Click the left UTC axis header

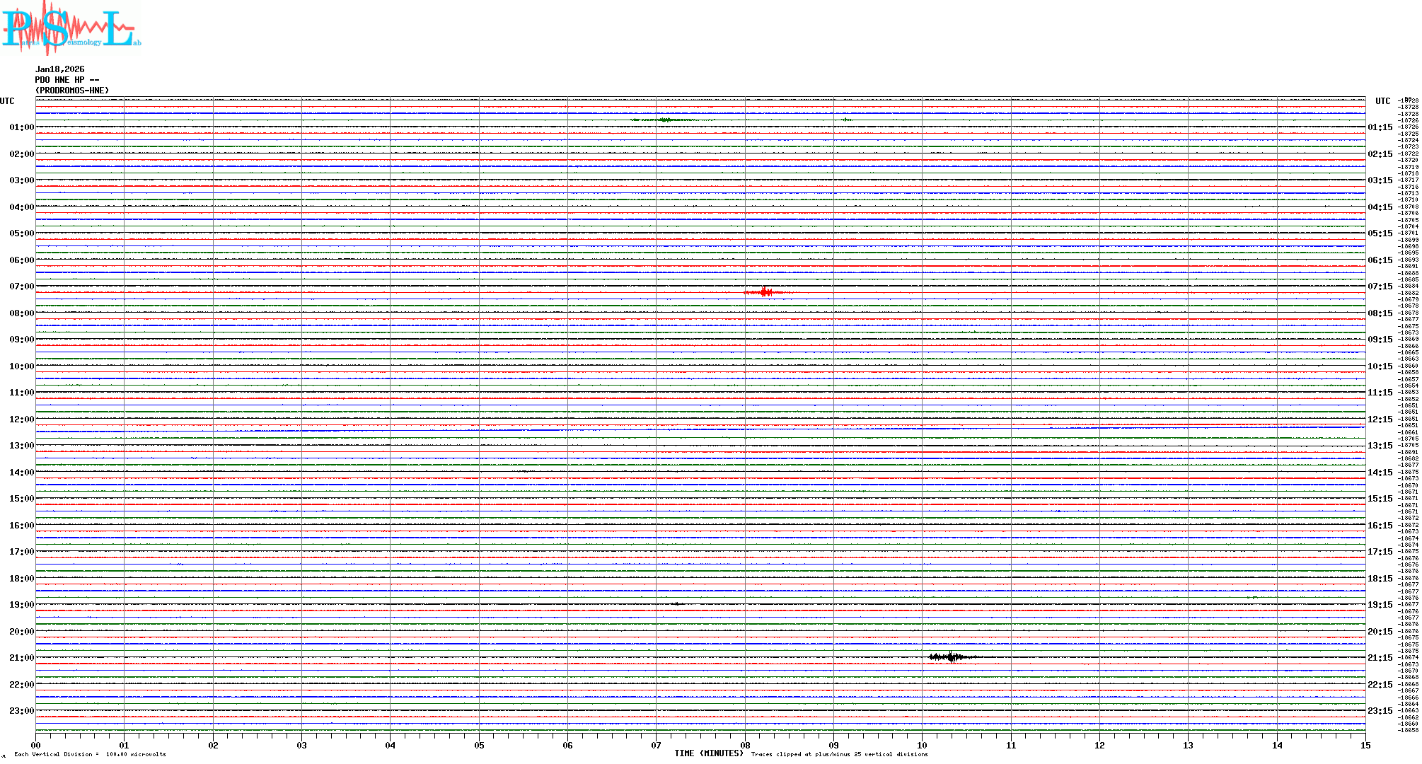pyautogui.click(x=7, y=101)
